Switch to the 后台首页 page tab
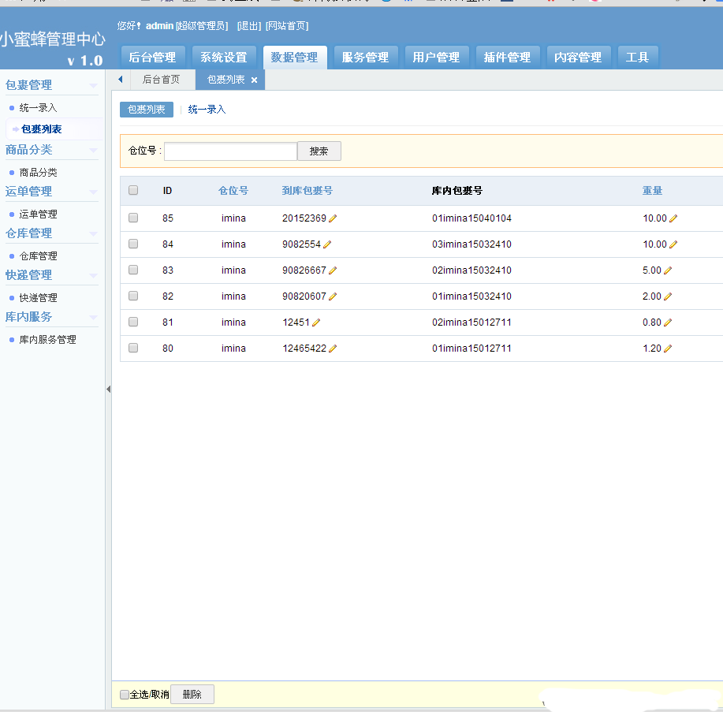 162,80
